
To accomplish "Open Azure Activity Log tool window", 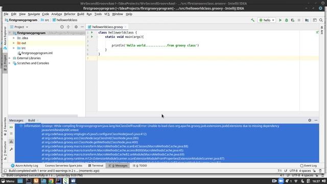I will (25, 166).
